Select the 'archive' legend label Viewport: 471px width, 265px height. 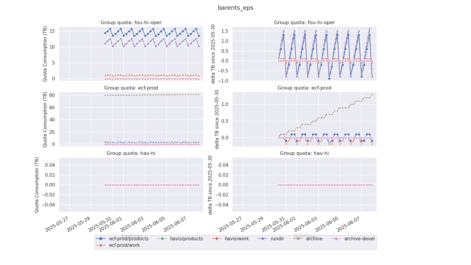(314, 239)
